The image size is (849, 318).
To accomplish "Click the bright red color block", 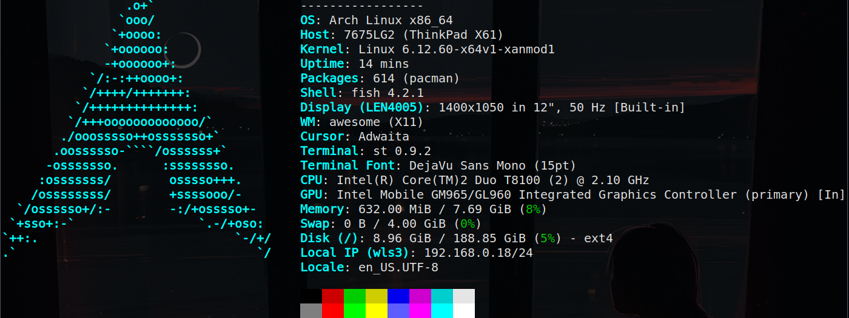I will 333,311.
